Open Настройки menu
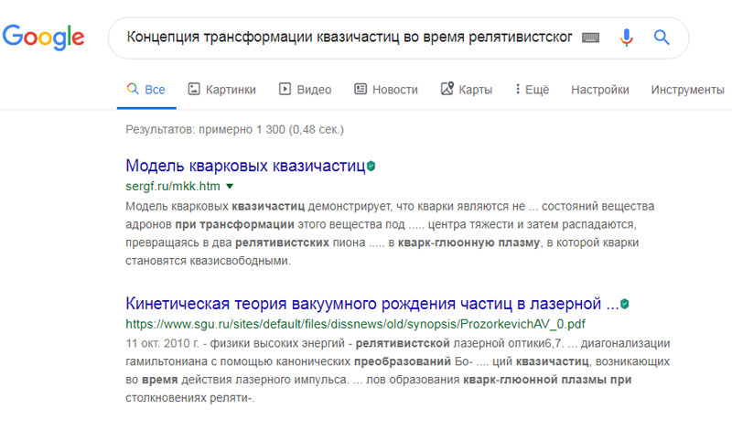Image resolution: width=732 pixels, height=431 pixels. (x=600, y=89)
